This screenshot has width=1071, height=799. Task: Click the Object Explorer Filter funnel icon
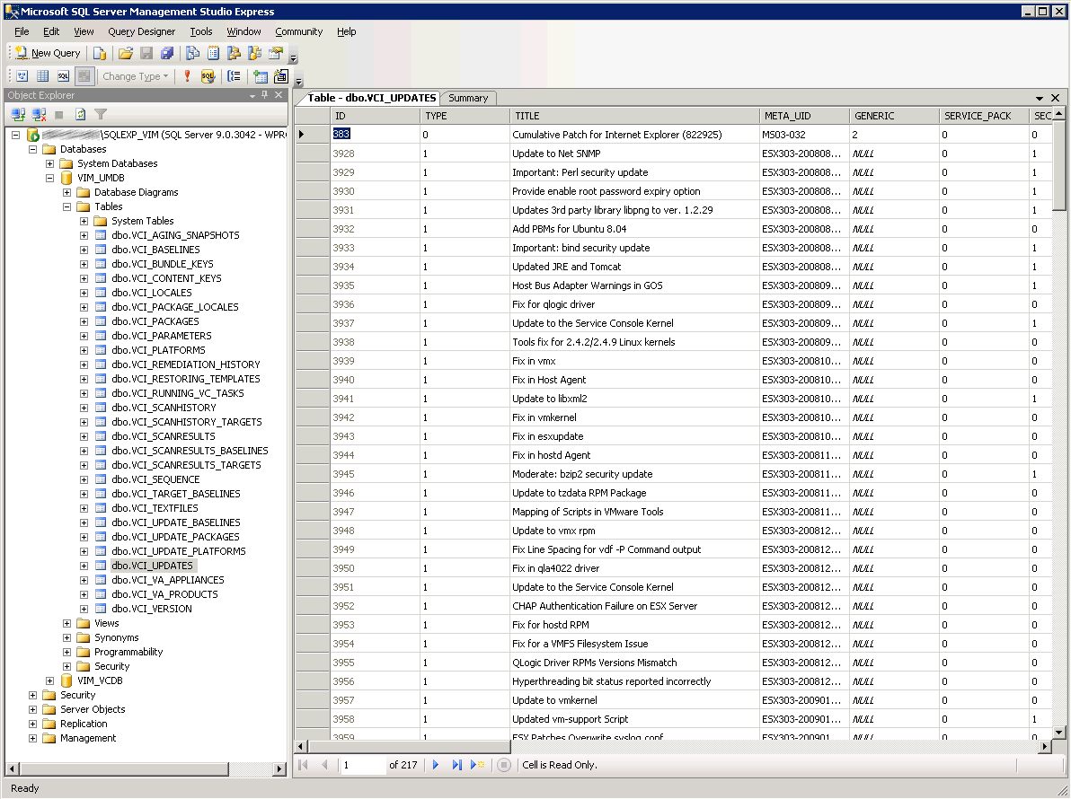pos(101,114)
